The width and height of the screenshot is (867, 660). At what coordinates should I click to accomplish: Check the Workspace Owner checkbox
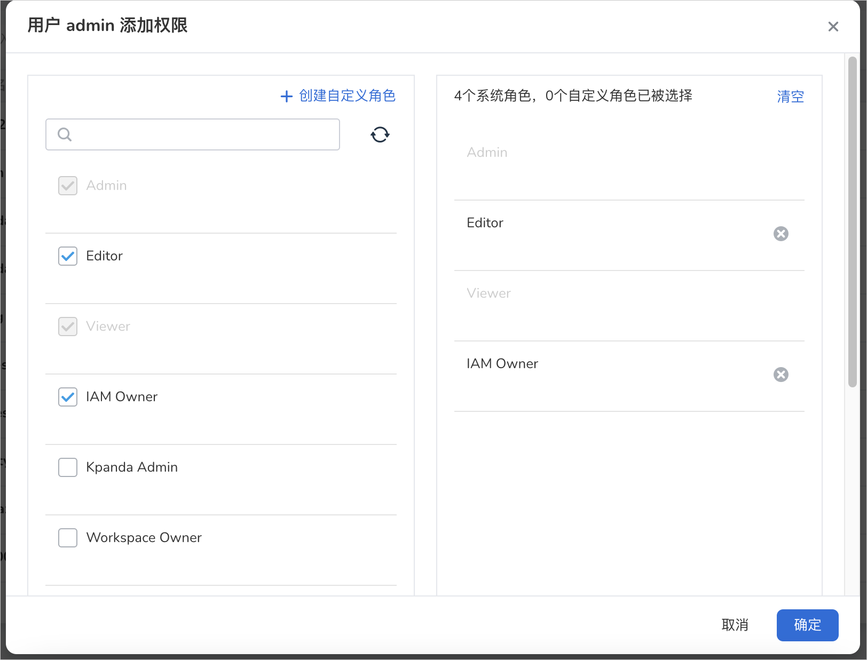[x=68, y=538]
